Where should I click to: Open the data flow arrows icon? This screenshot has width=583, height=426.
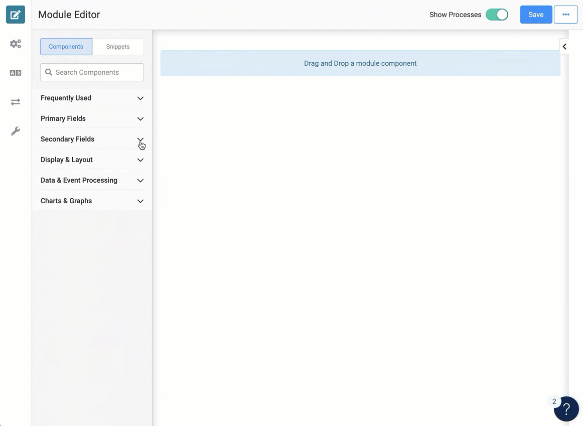click(15, 102)
